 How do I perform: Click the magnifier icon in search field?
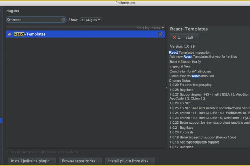coord(9,20)
